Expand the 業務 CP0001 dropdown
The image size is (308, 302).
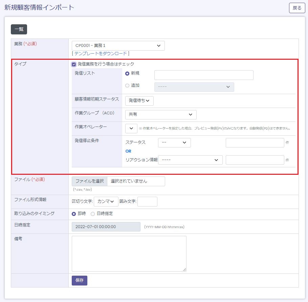(x=118, y=46)
